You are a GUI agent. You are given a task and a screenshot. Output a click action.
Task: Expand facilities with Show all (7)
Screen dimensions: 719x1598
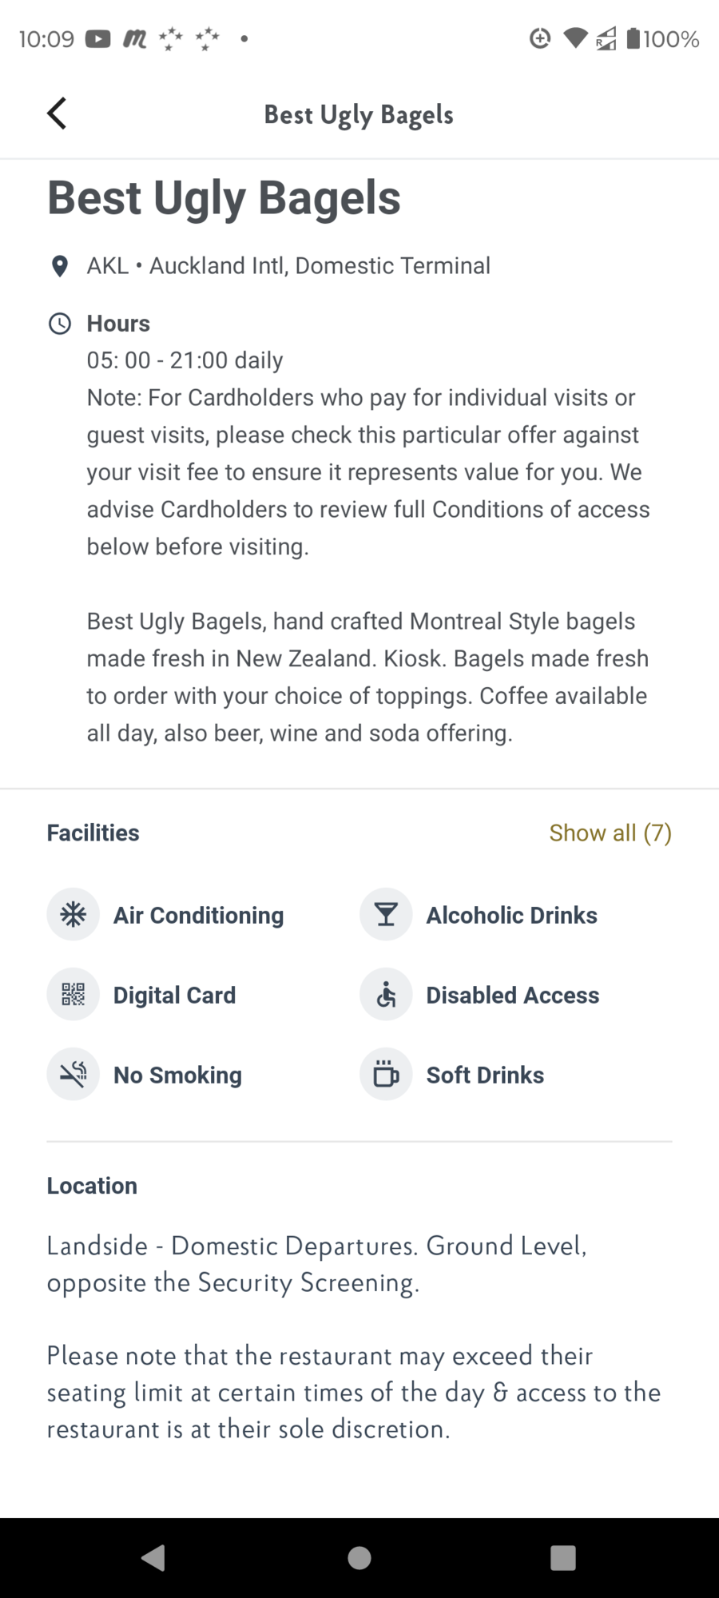point(610,833)
